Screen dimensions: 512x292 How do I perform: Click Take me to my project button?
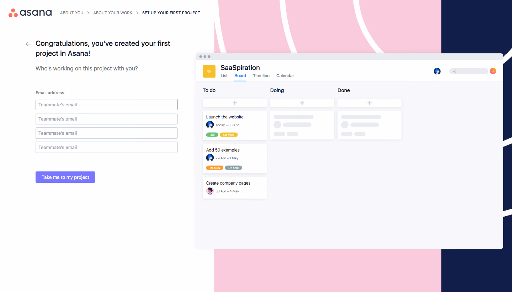[x=65, y=177]
